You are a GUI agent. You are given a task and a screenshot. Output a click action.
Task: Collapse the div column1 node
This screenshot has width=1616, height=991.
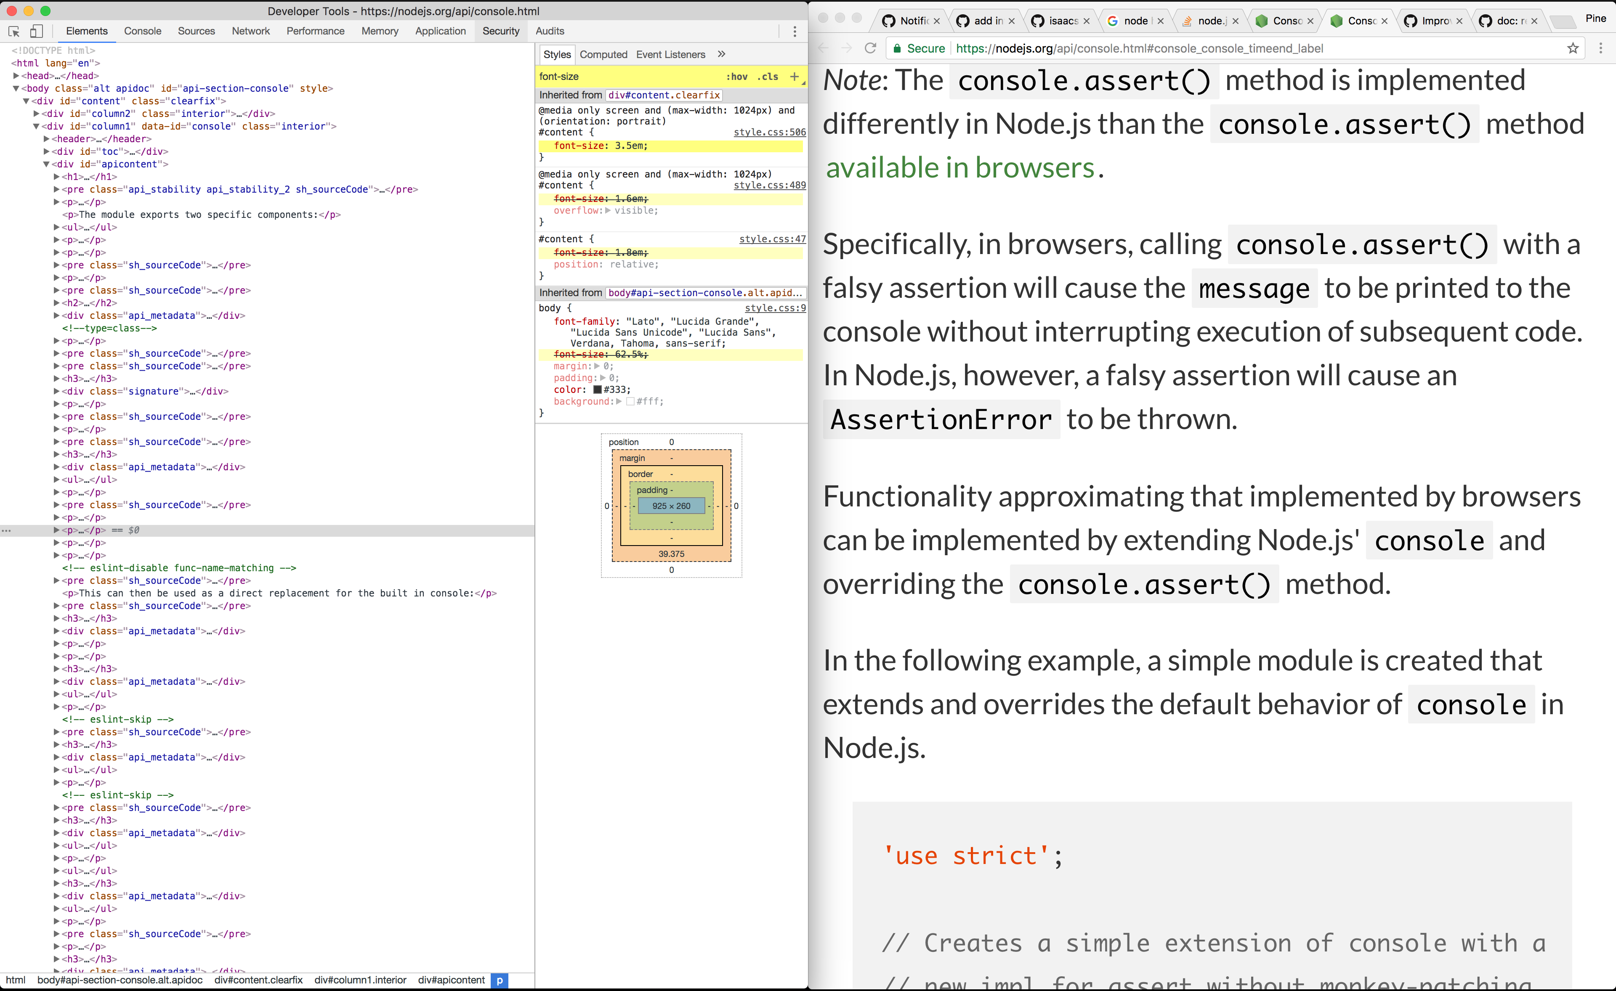coord(37,127)
